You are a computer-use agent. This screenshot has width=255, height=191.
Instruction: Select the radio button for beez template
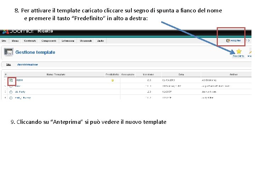pyautogui.click(x=11, y=86)
